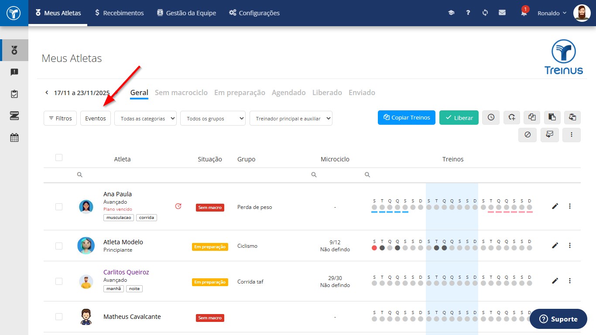Check Carlitos Queiroz's row checkbox
The image size is (596, 335).
coord(59,281)
